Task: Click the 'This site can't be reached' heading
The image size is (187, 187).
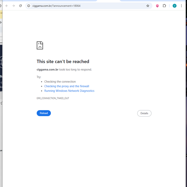Action: (x=63, y=61)
